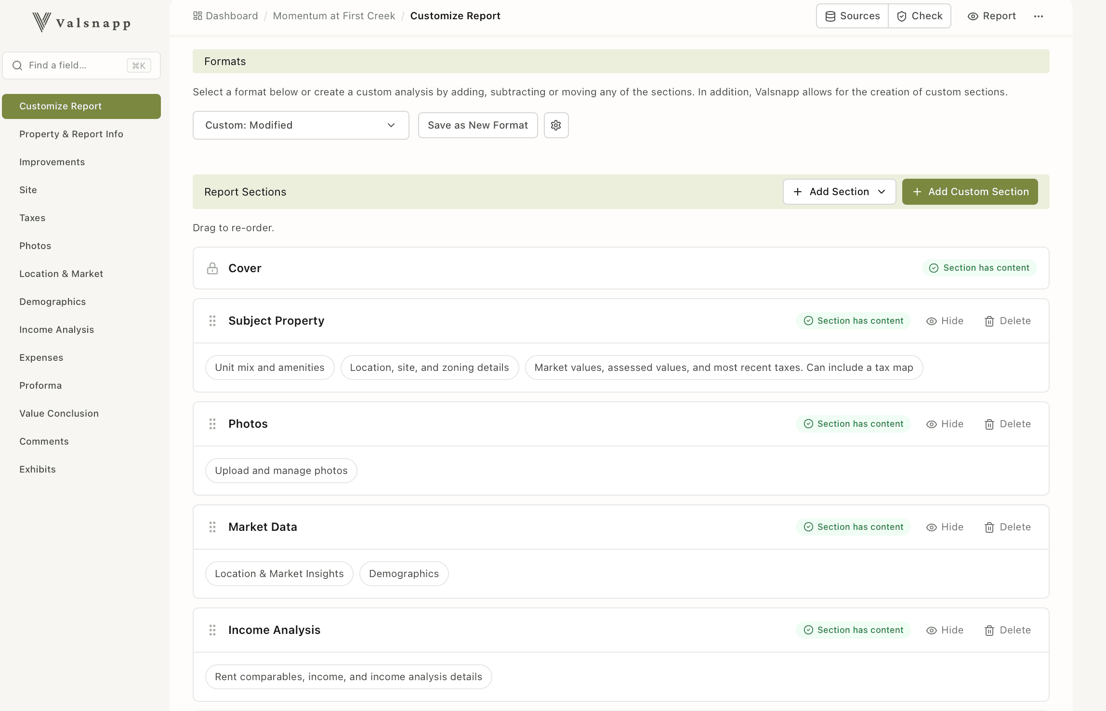Hide the Photos section
The width and height of the screenshot is (1106, 711).
pos(945,424)
